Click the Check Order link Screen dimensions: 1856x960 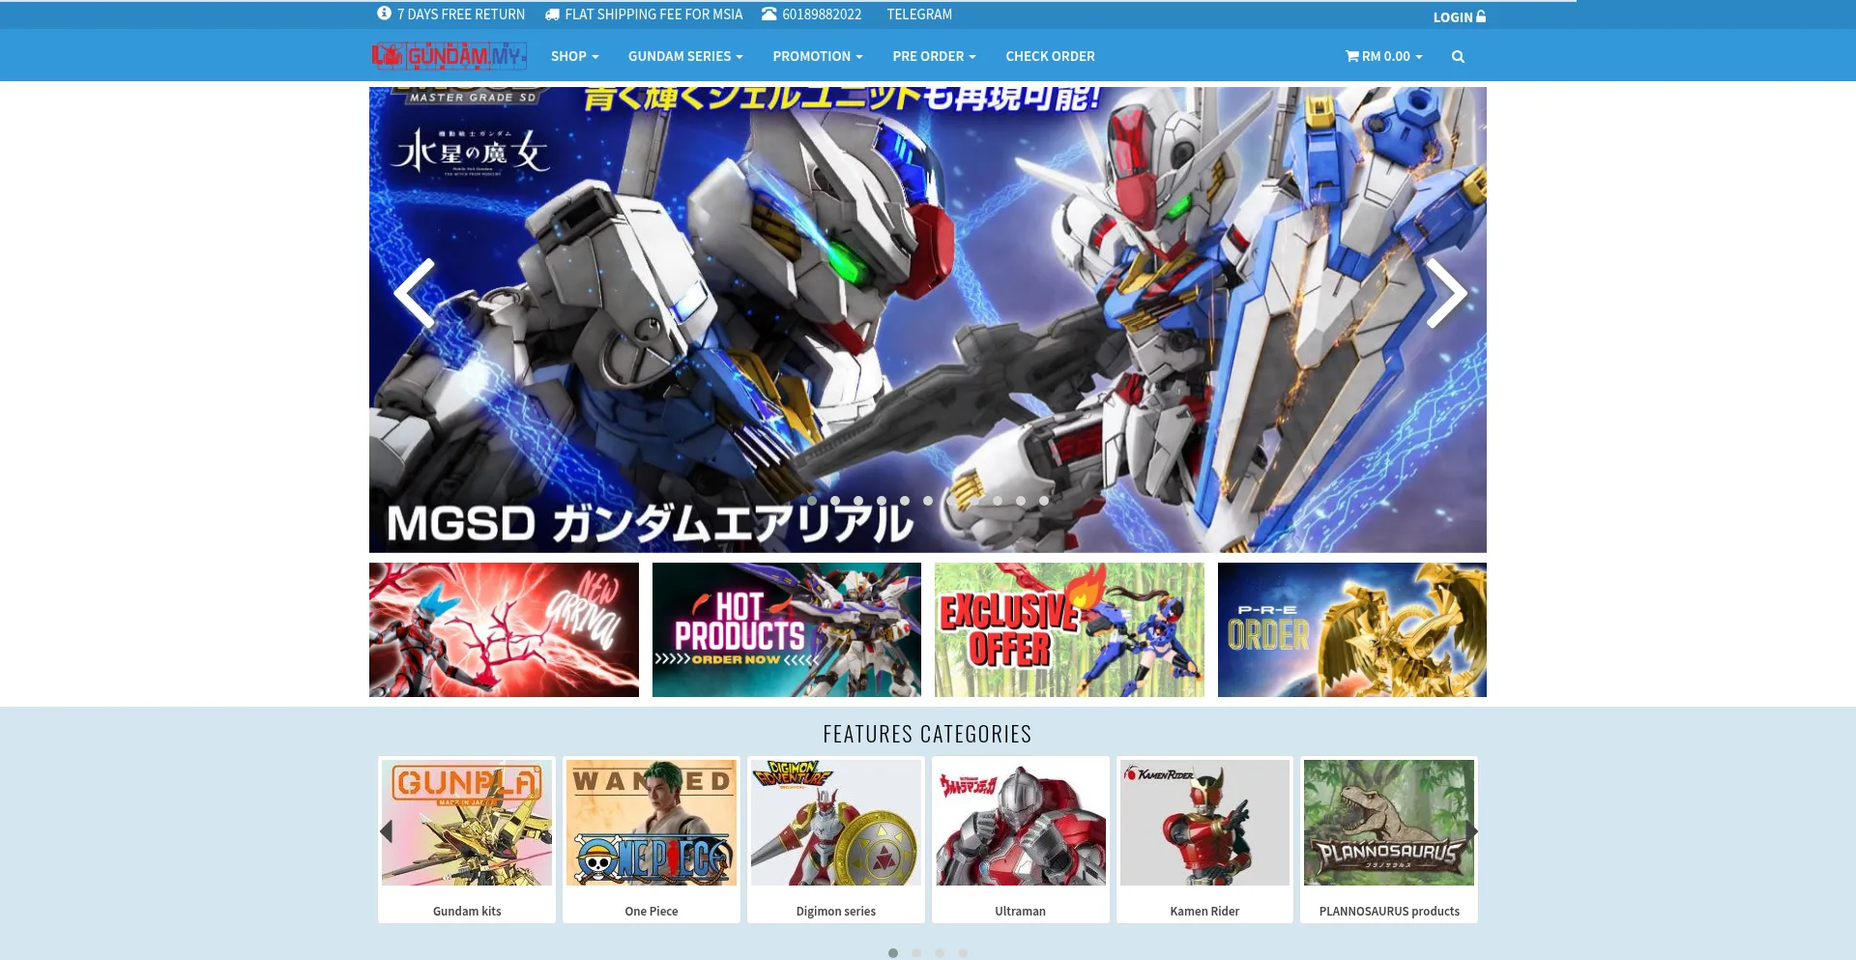[1050, 57]
